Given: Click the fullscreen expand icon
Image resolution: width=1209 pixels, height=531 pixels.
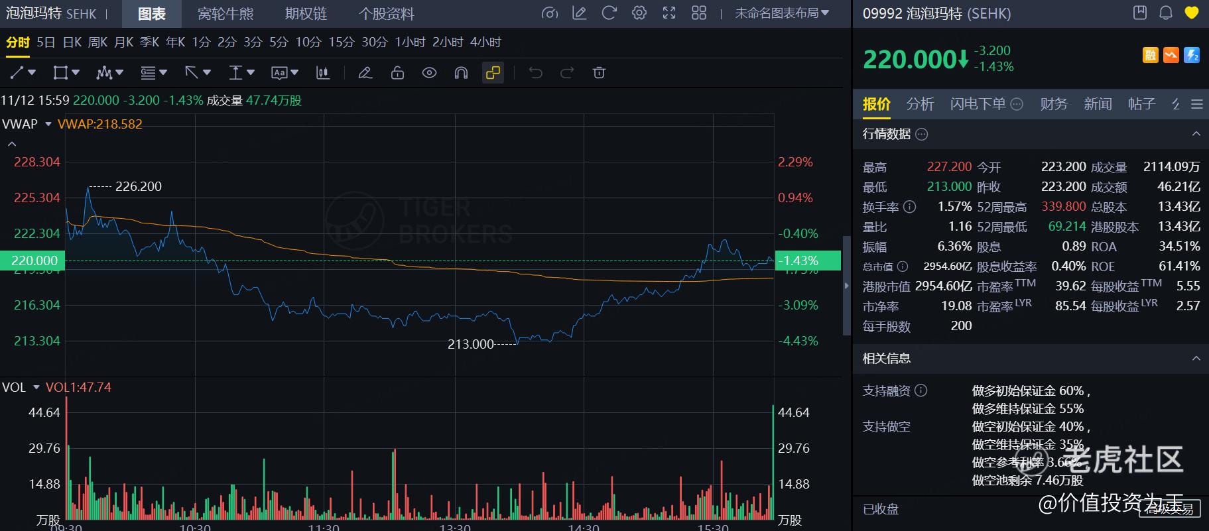Looking at the screenshot, I should (669, 13).
